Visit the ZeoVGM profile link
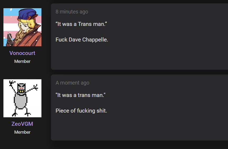Screen dimensions: 228x149 (x=22, y=124)
